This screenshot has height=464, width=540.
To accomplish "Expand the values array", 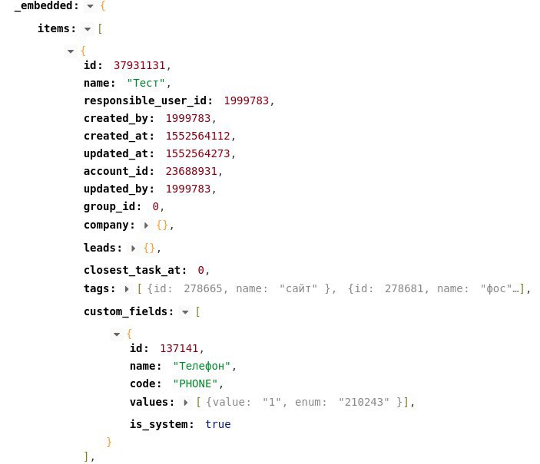I will [186, 403].
